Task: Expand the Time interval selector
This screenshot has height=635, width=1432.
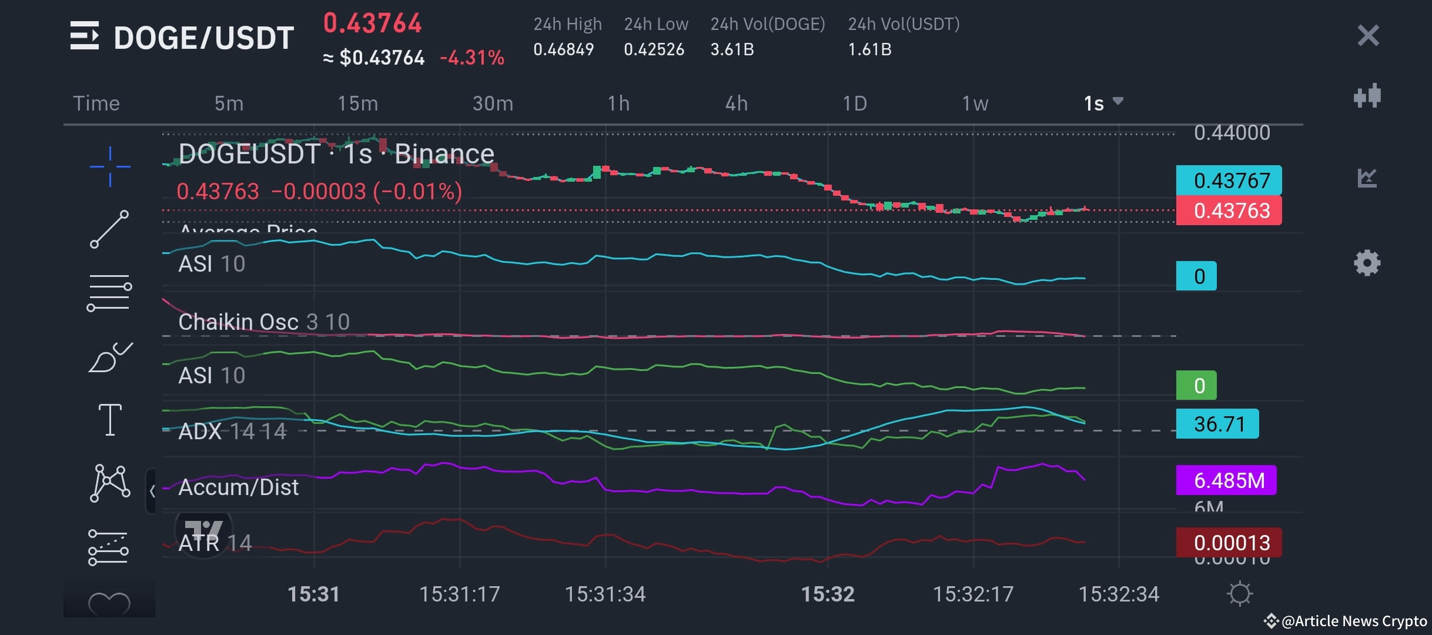Action: pos(96,103)
